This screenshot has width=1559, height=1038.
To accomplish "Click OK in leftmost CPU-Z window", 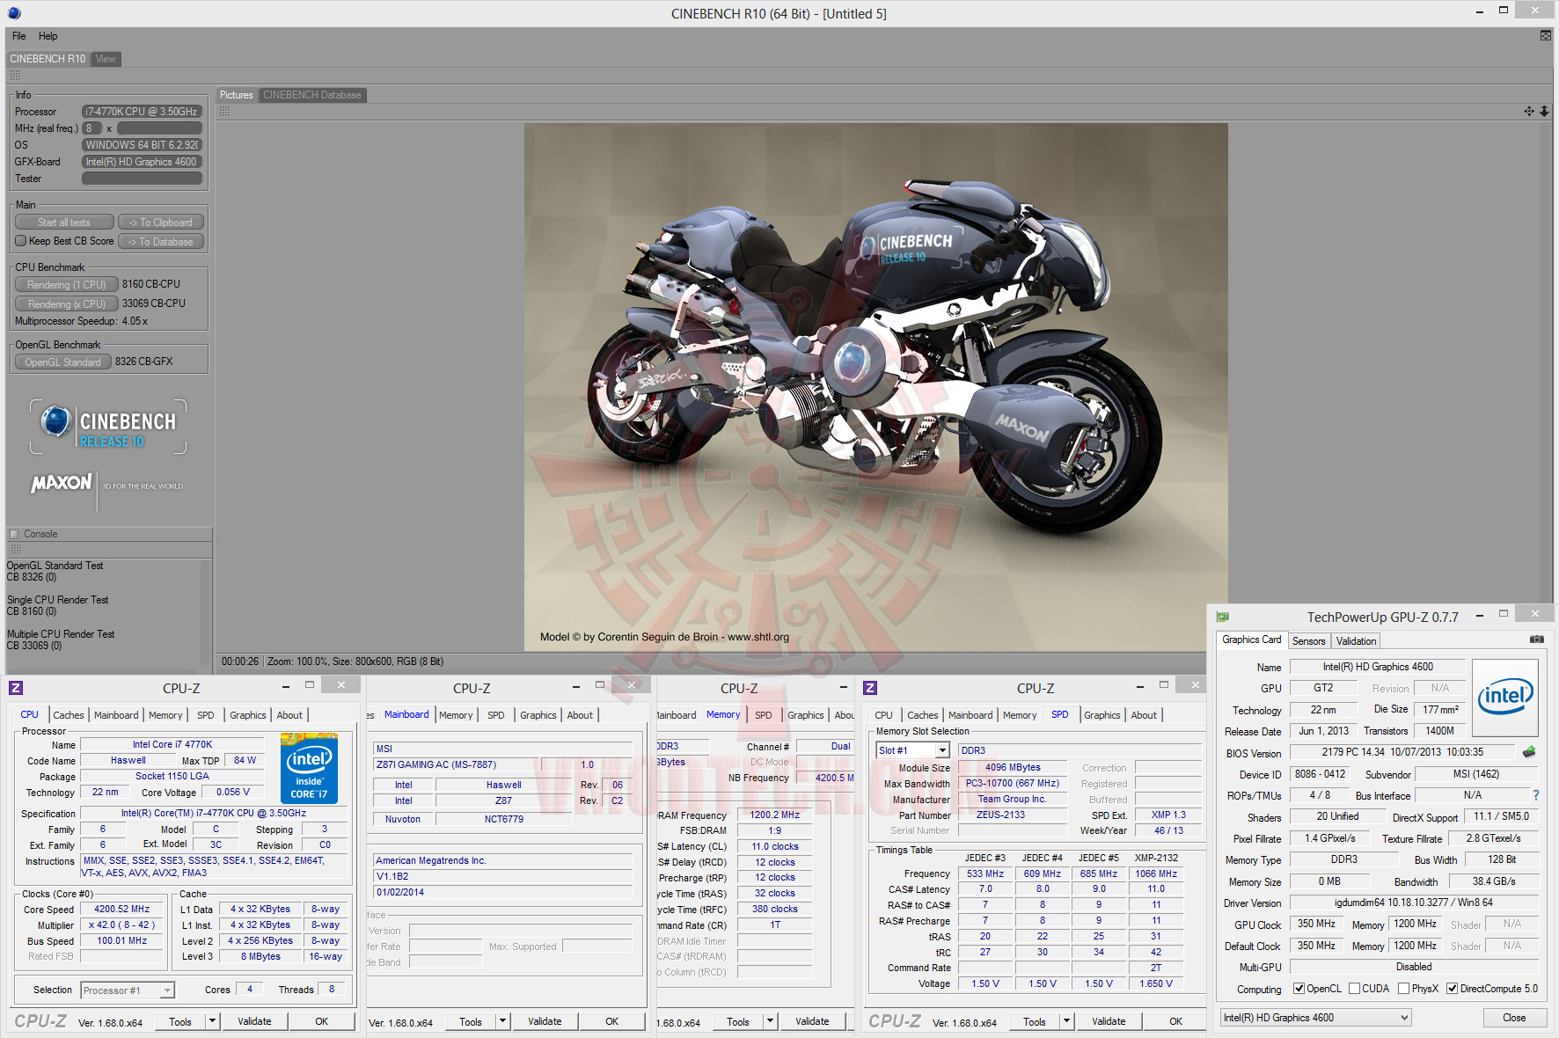I will (321, 1021).
